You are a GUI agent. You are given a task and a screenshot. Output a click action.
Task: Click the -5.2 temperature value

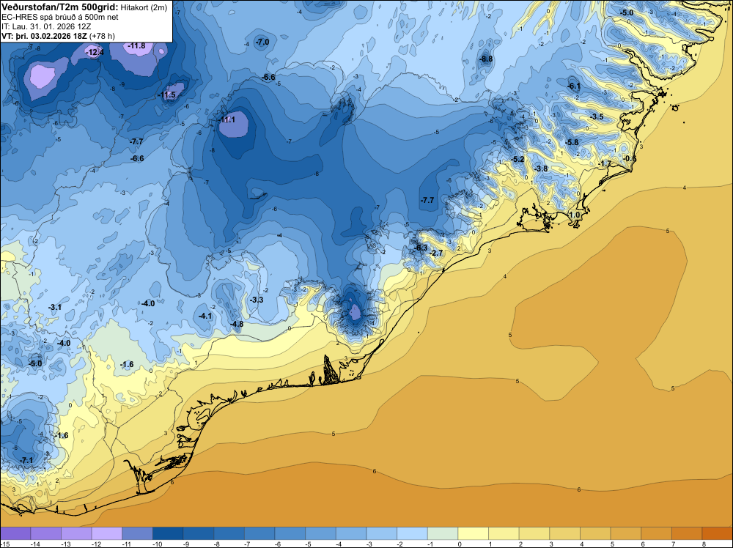(517, 159)
